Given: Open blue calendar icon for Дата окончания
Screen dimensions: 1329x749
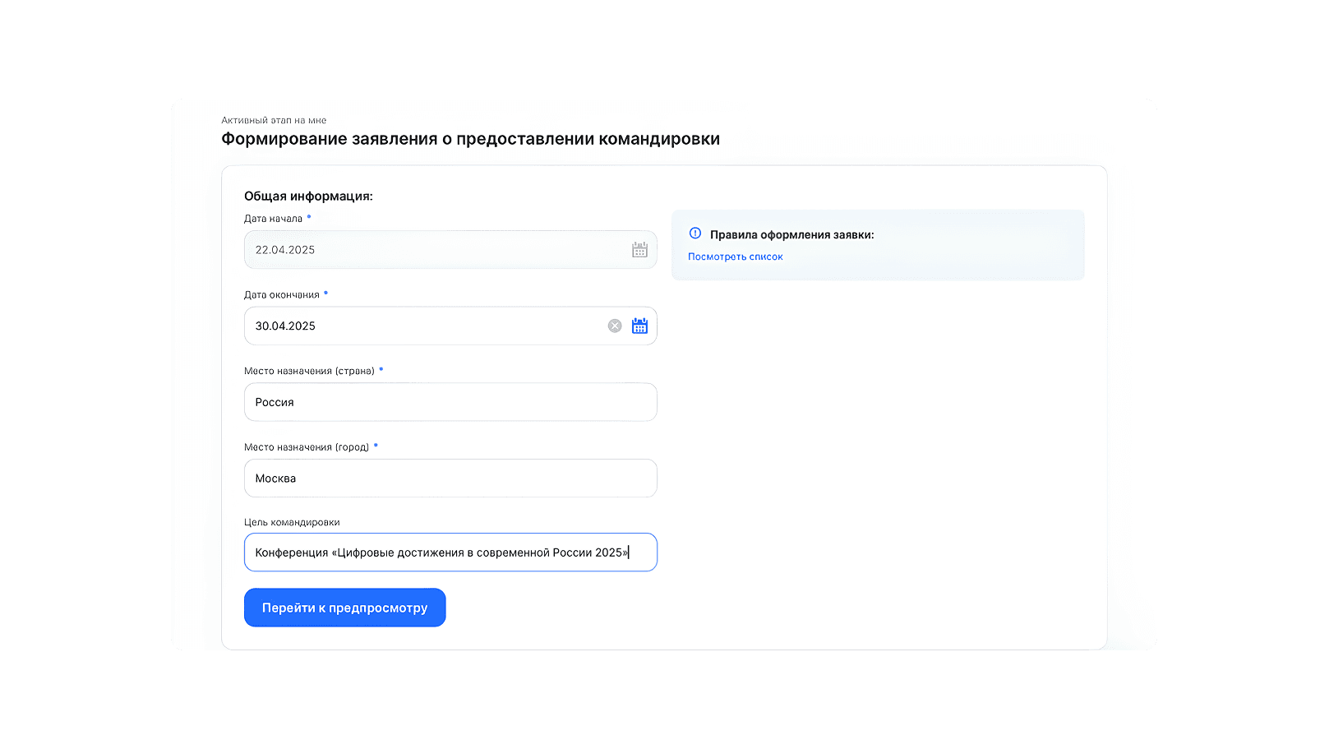Looking at the screenshot, I should click(x=639, y=326).
